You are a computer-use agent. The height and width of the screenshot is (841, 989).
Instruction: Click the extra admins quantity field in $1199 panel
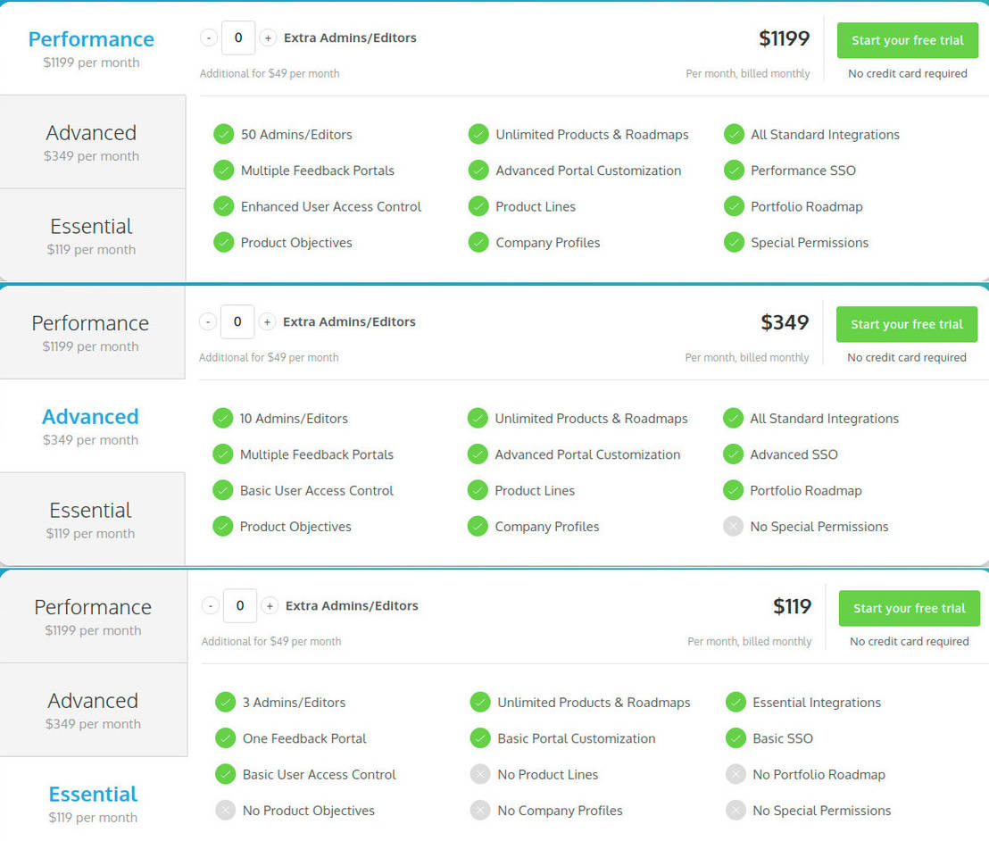pyautogui.click(x=238, y=37)
